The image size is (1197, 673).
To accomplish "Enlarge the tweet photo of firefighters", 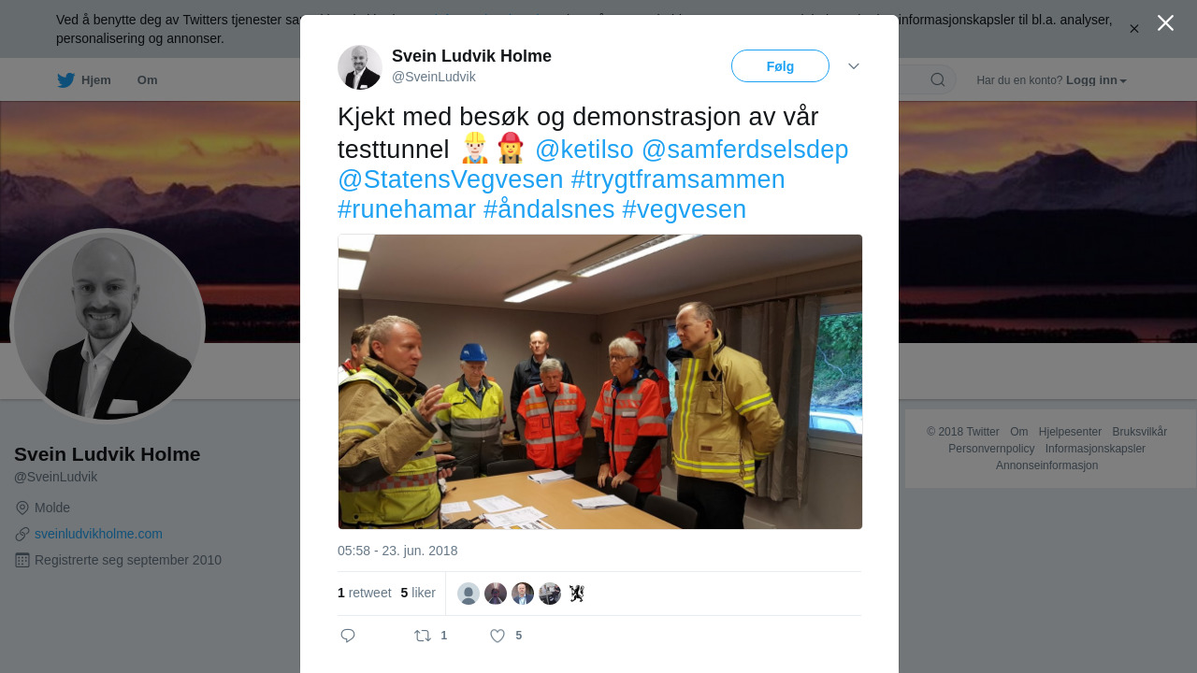I will click(x=600, y=381).
